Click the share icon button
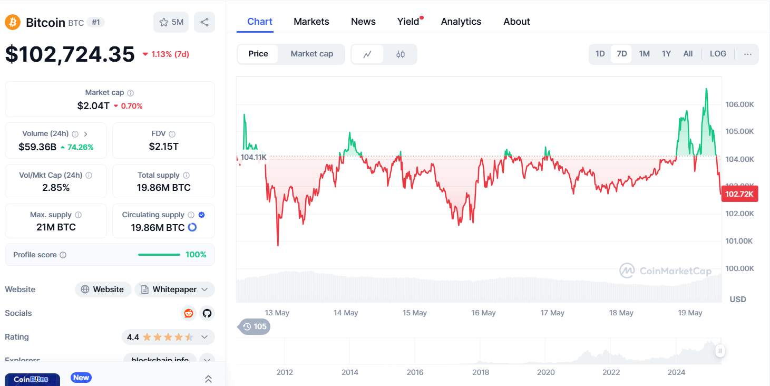Image resolution: width=770 pixels, height=386 pixels. click(x=204, y=22)
